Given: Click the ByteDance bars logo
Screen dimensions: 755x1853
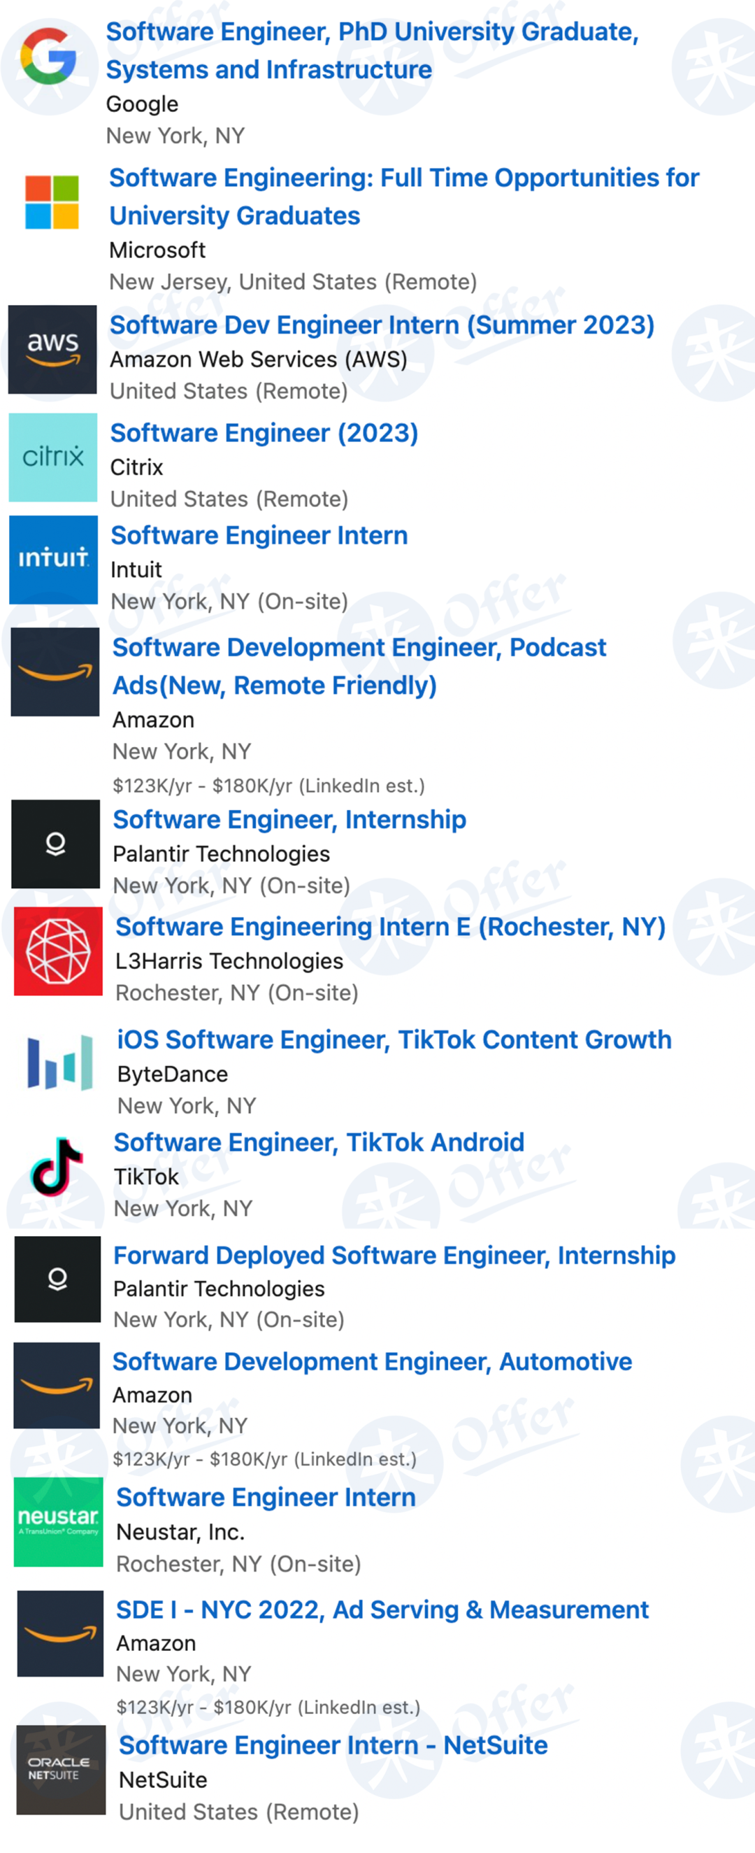Looking at the screenshot, I should tap(59, 1063).
